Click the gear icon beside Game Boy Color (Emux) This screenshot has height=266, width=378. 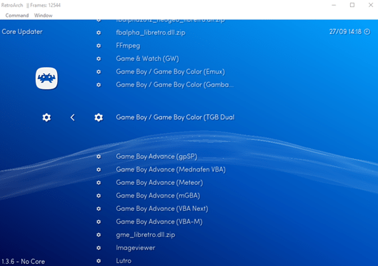(98, 72)
